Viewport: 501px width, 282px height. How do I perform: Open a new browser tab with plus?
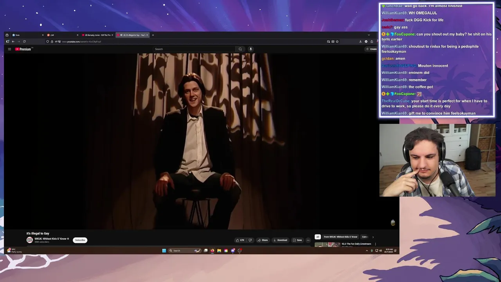pos(153,35)
